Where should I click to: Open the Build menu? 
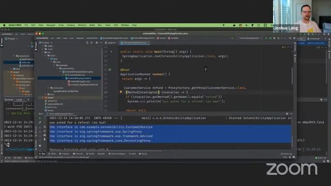click(x=92, y=25)
